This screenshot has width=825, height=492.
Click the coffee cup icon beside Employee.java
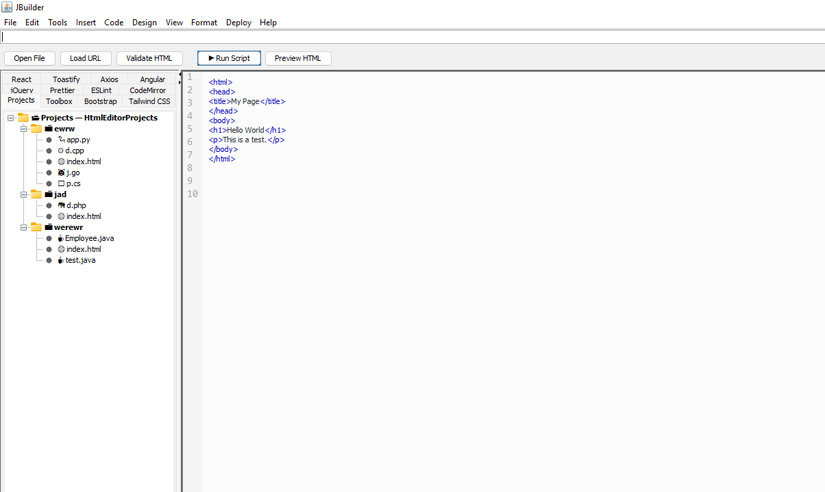60,238
